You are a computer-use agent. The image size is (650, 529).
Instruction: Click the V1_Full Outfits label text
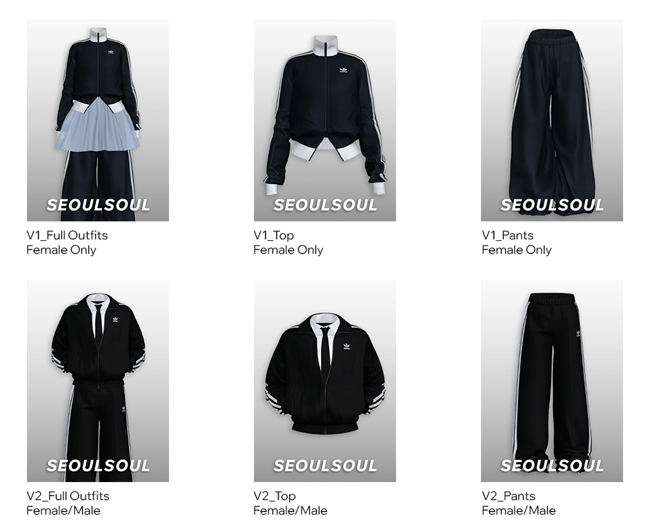pos(67,235)
